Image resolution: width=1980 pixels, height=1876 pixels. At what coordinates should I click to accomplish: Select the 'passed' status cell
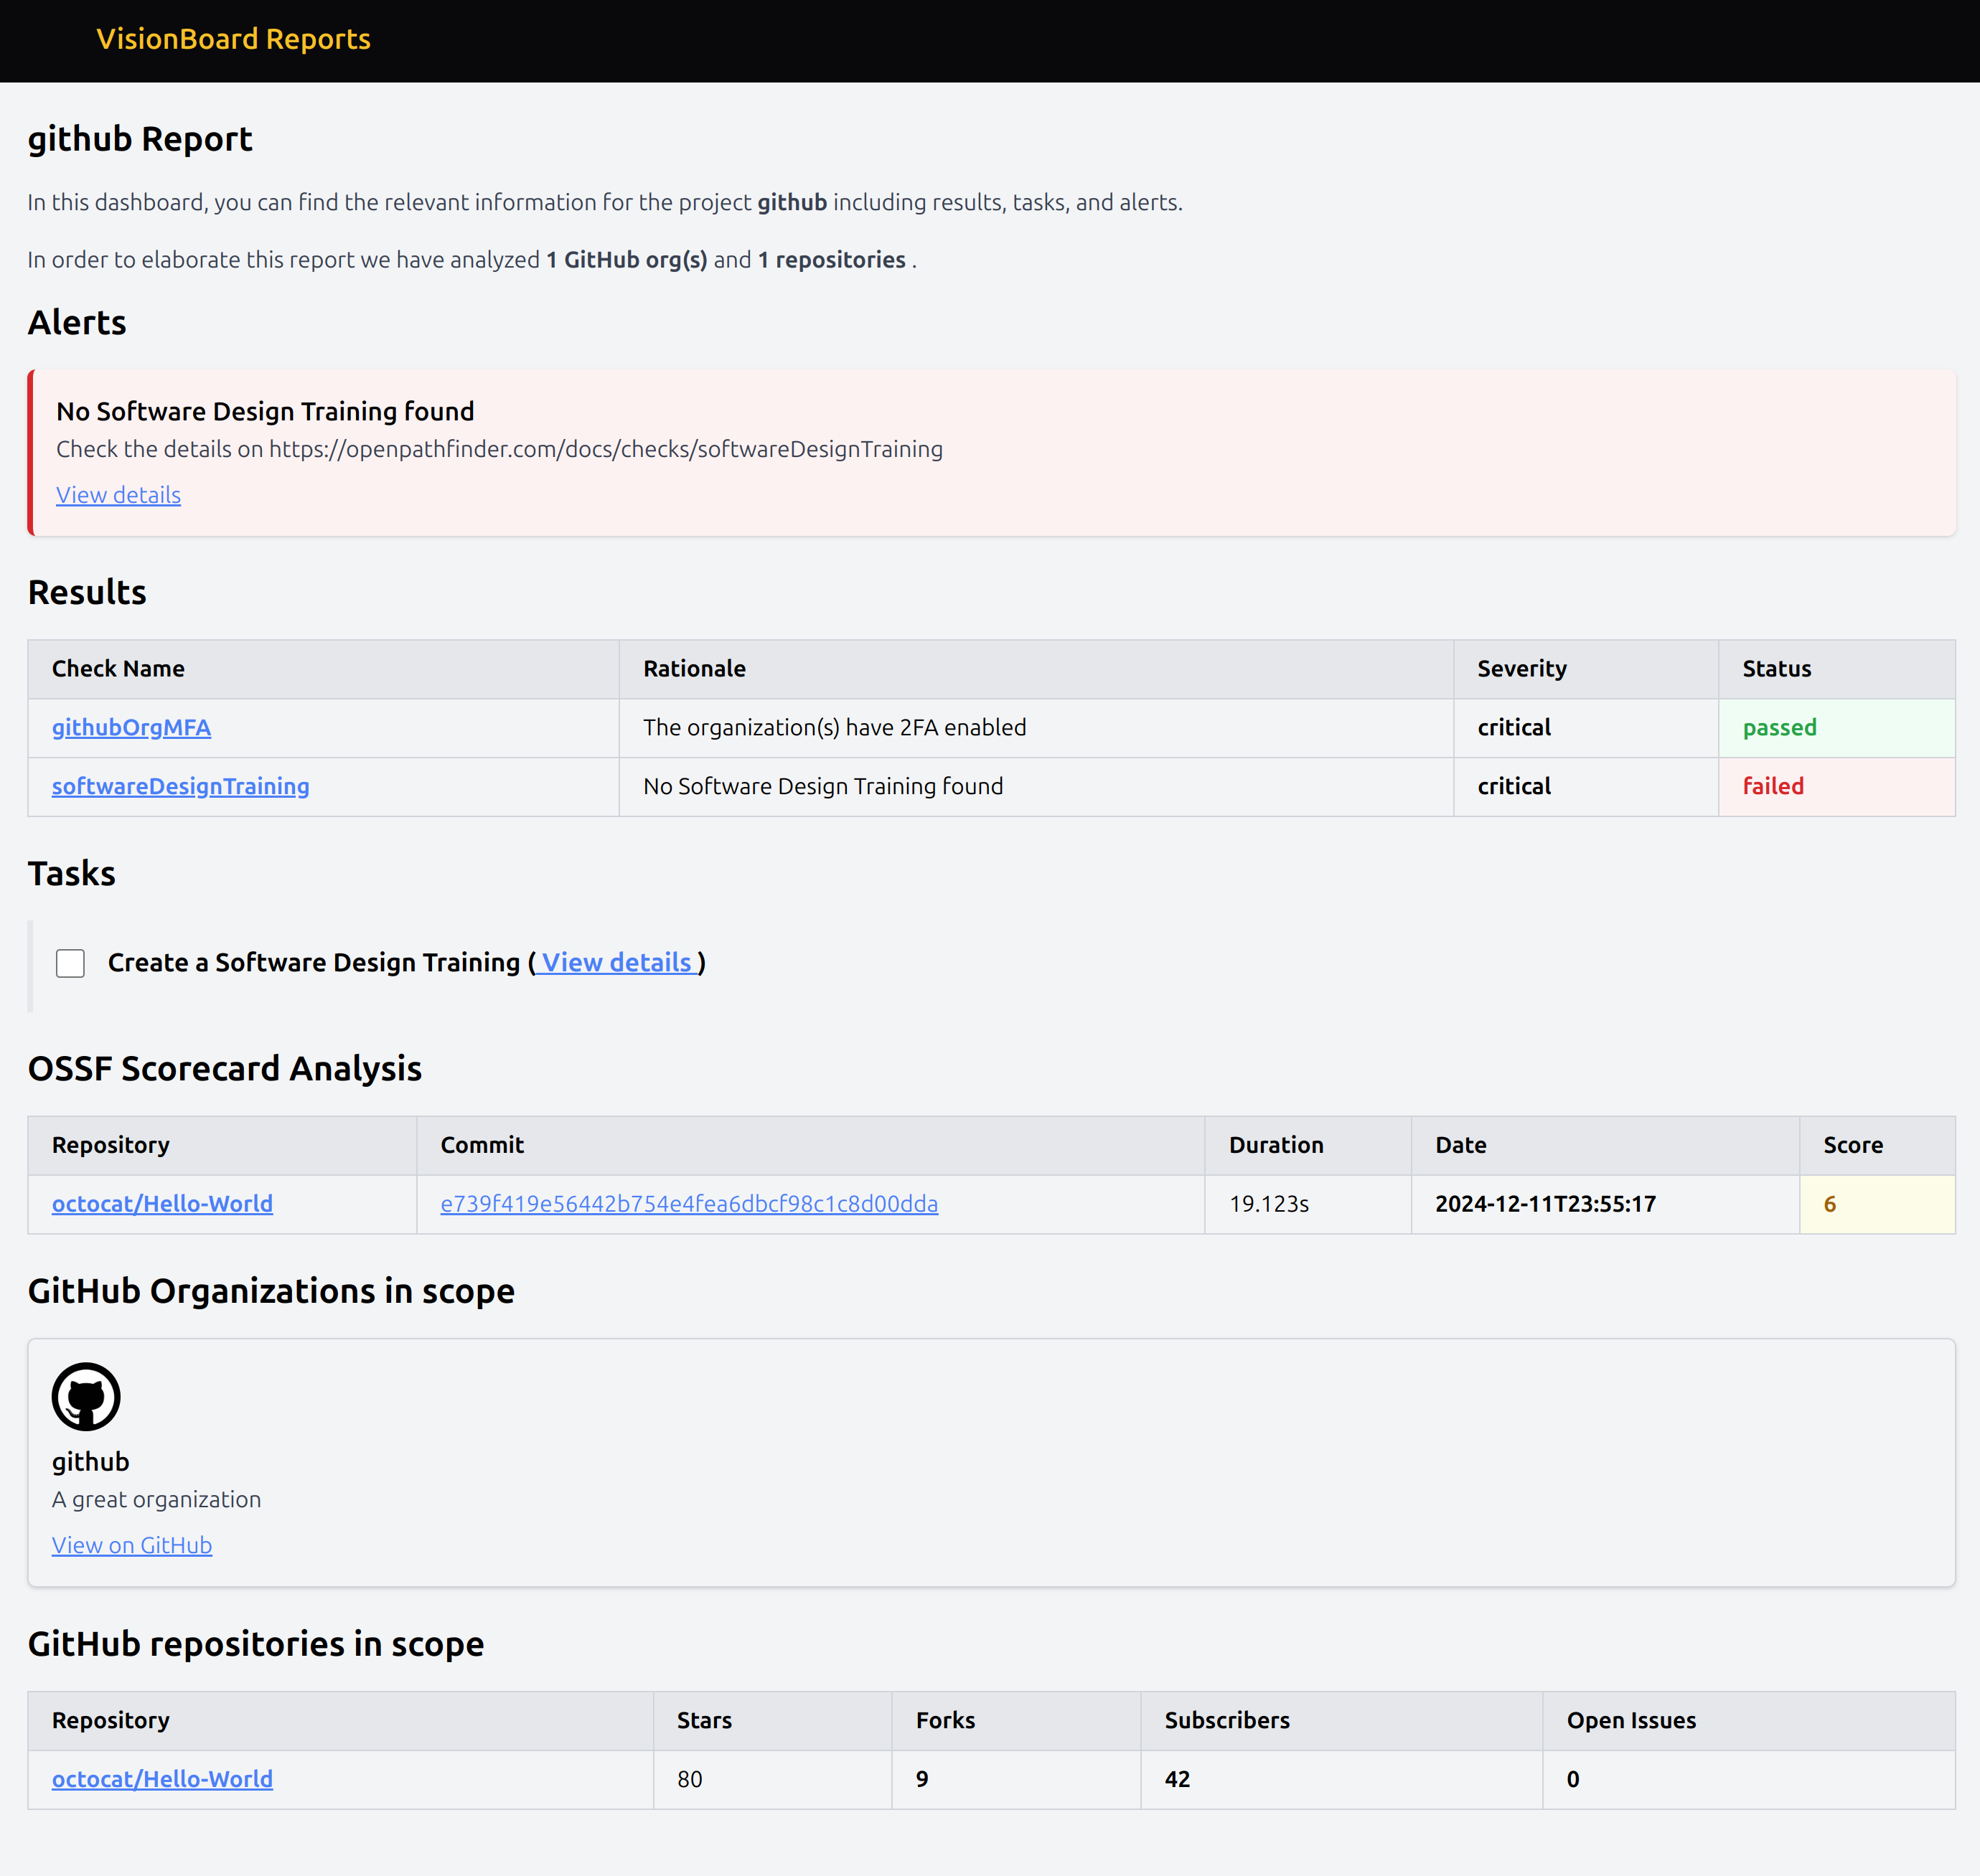click(1836, 727)
